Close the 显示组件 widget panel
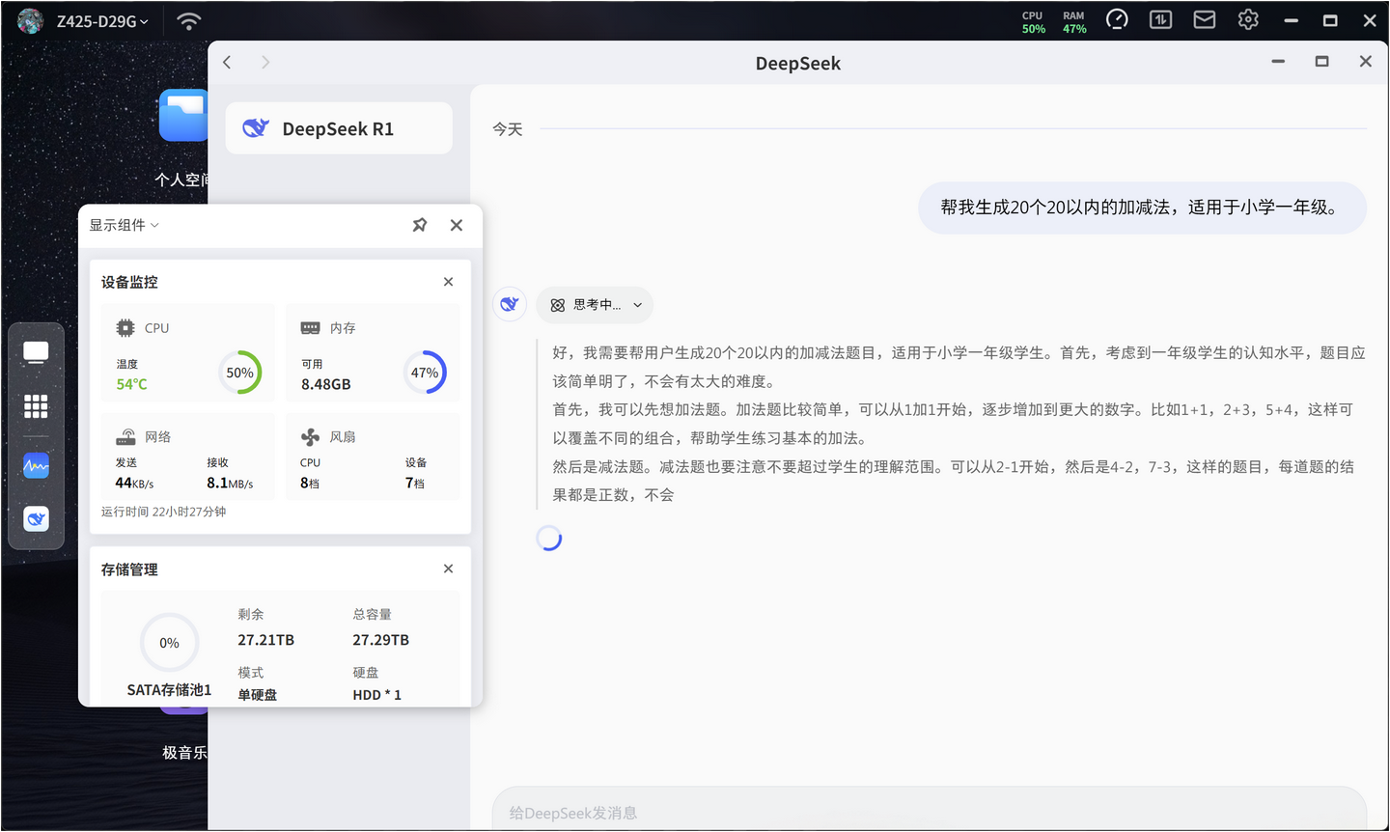Screen dimensions: 1390x832 point(457,225)
